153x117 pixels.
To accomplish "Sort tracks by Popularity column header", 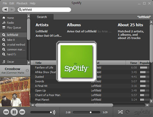I will point(144,63).
